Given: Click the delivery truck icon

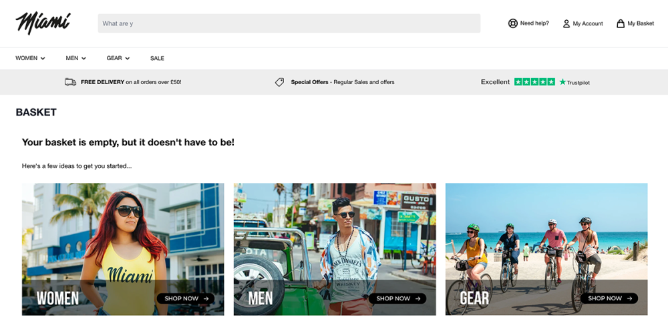Looking at the screenshot, I should pos(70,82).
